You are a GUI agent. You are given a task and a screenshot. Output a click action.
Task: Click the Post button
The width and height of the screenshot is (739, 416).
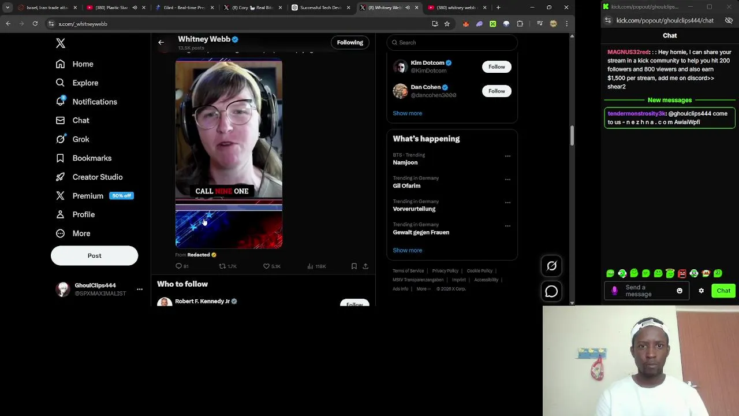tap(94, 255)
